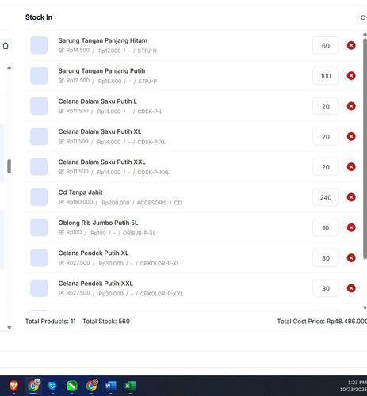Click thumbnail of Cd Tanpa Jahit
Screen dimensions: 367x396
(39, 197)
